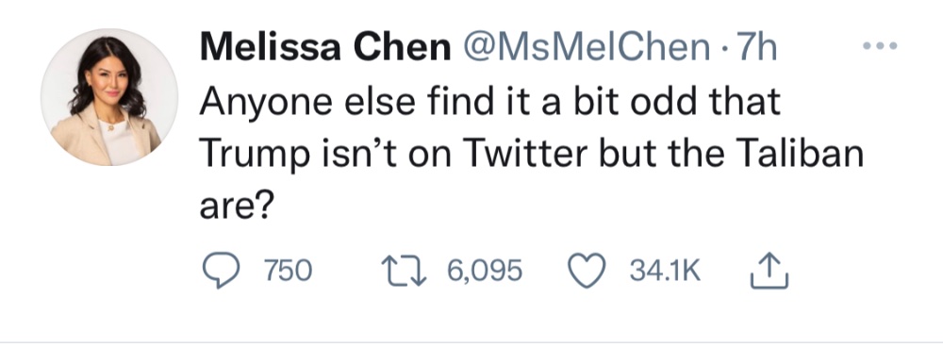Screen dimensions: 943x347
Task: Open the three-dot more options menu
Action: [880, 45]
